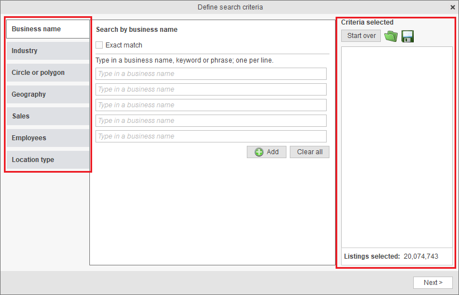The image size is (459, 295).
Task: Go to the Geography tab
Action: pos(48,94)
